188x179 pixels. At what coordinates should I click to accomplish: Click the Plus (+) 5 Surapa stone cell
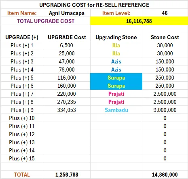click(116, 78)
